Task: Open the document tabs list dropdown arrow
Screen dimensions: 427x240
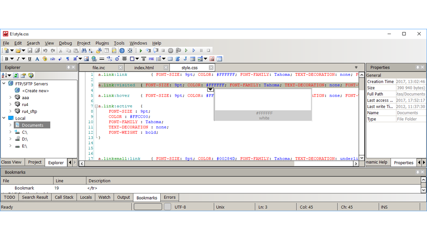Action: (356, 67)
